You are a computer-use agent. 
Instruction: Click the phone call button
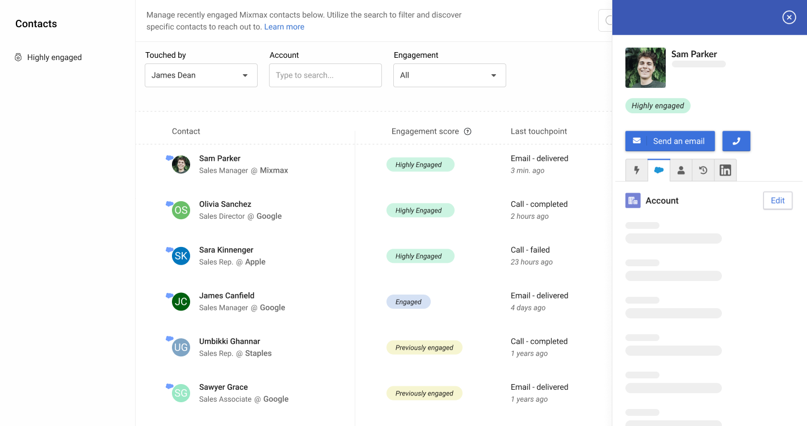[736, 141]
